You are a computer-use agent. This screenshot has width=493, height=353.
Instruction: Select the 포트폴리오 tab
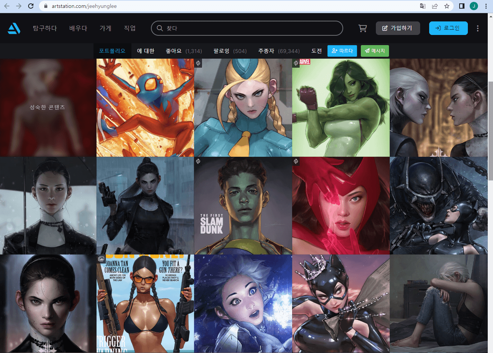pyautogui.click(x=112, y=51)
